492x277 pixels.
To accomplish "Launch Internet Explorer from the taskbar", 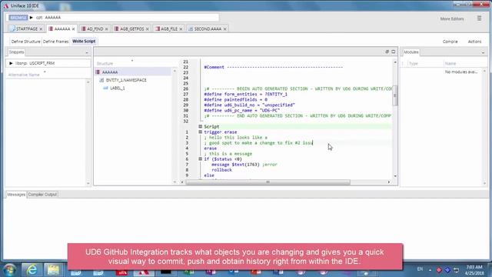I will pos(32,269).
